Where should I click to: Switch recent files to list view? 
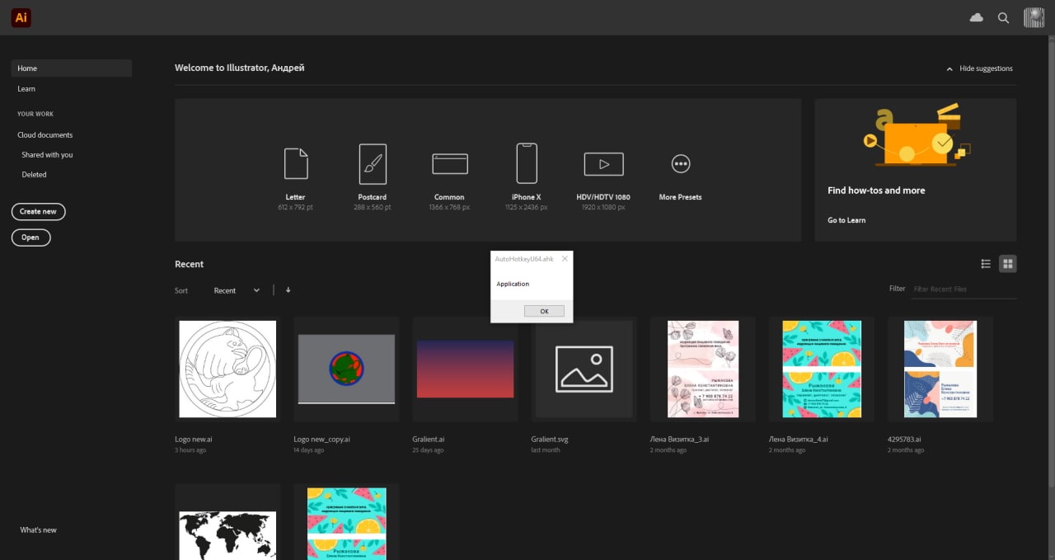click(x=986, y=264)
